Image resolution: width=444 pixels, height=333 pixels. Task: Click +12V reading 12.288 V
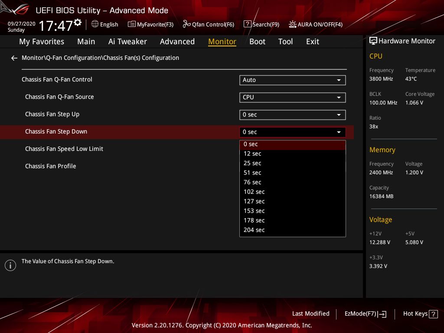point(379,242)
